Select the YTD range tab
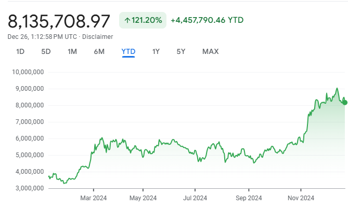Screen dimensions: 348x208 128,51
